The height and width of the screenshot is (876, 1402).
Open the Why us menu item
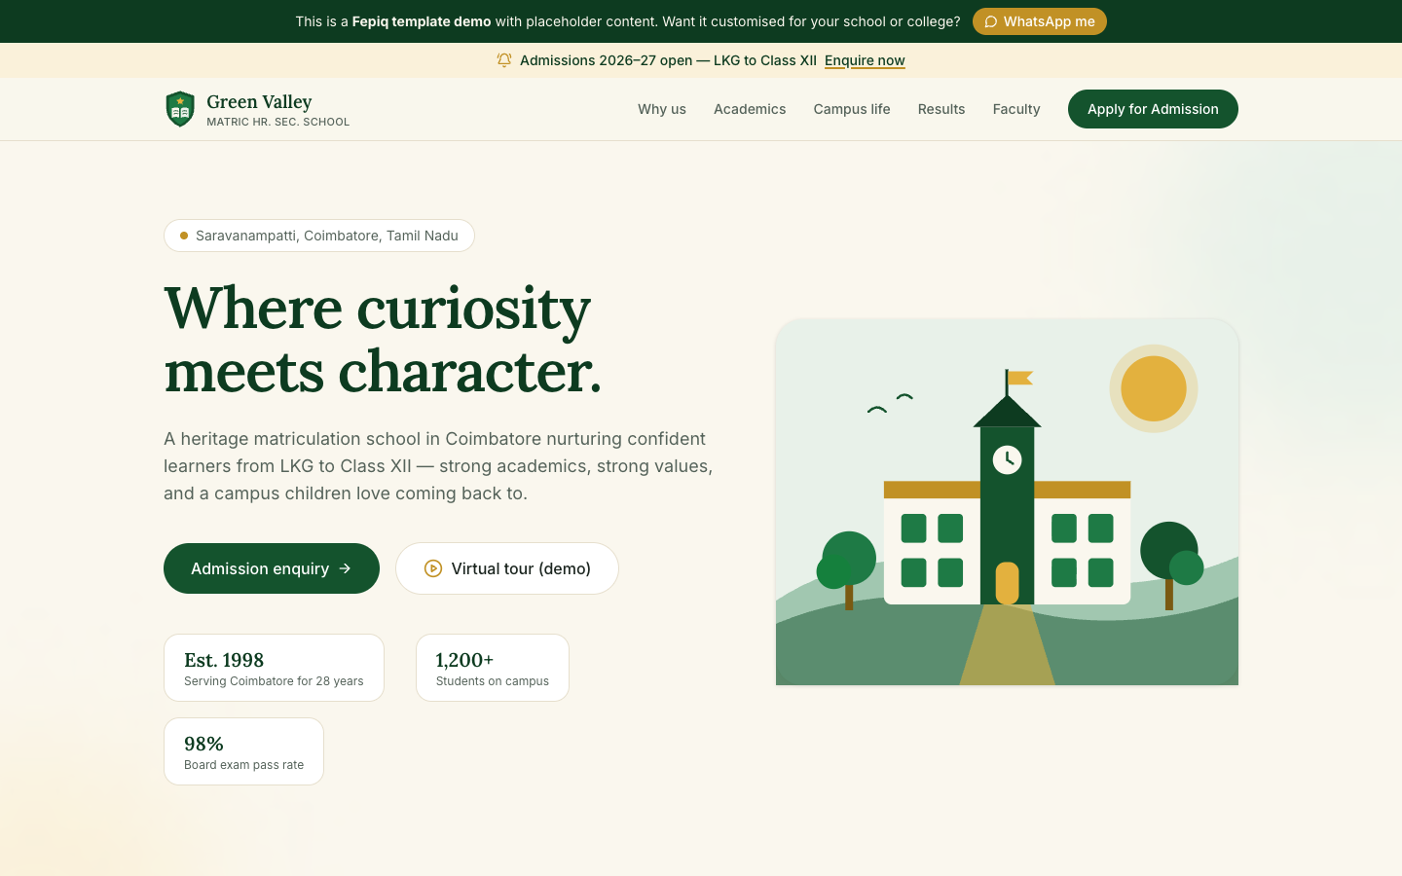click(662, 109)
